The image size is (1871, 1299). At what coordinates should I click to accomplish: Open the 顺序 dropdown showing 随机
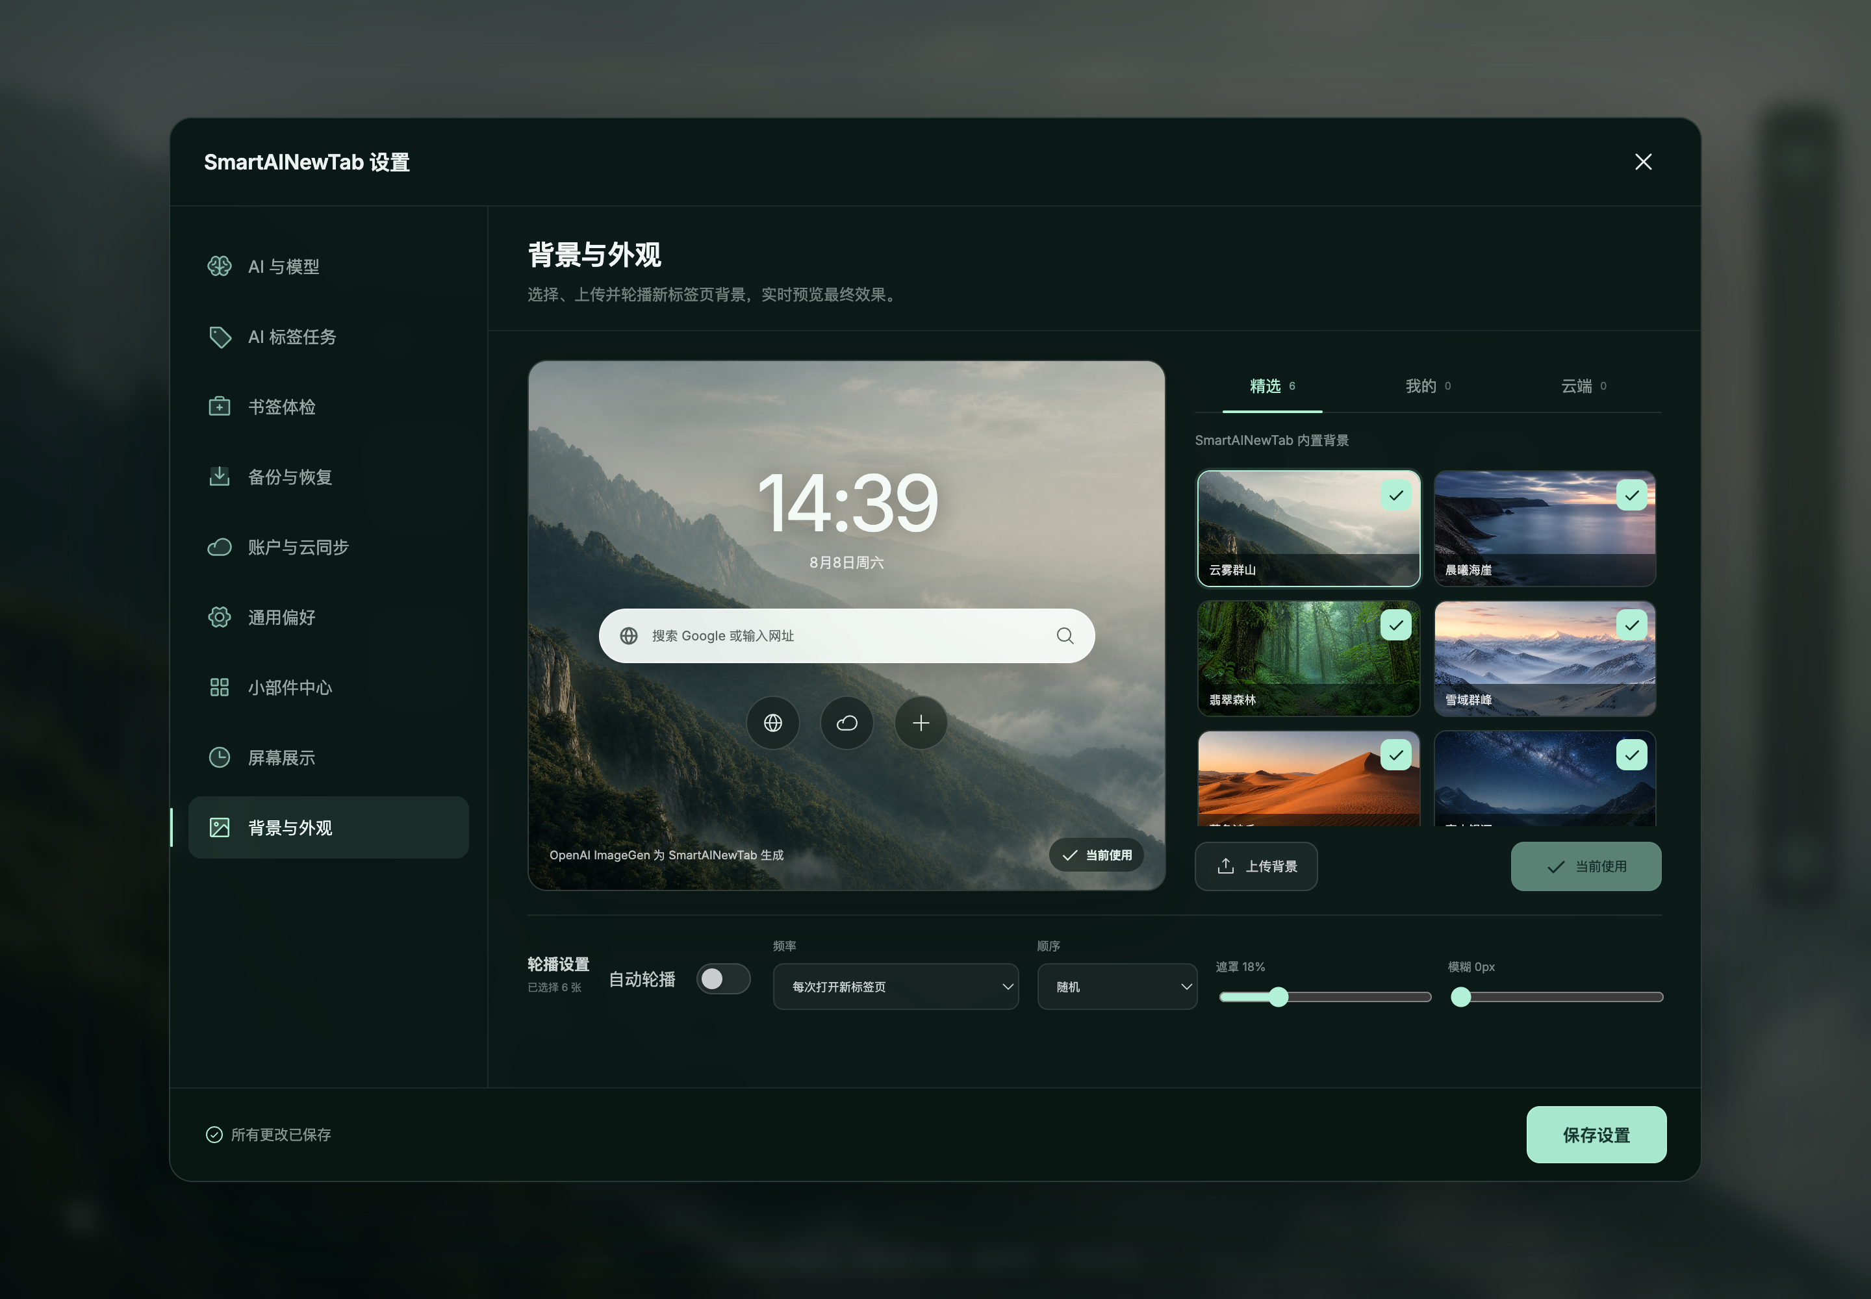(1117, 987)
